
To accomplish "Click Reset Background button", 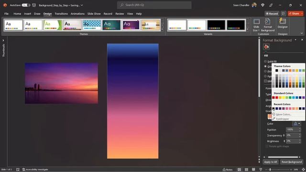I will [292, 162].
